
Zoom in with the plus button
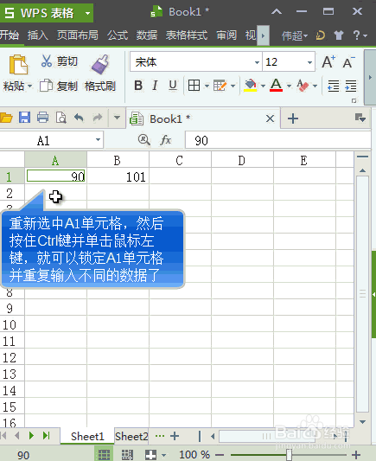356,455
